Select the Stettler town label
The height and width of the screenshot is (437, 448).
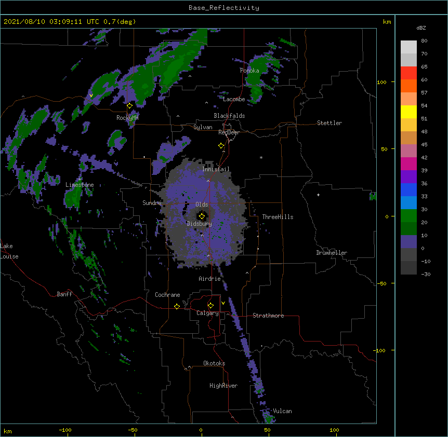tap(330, 123)
